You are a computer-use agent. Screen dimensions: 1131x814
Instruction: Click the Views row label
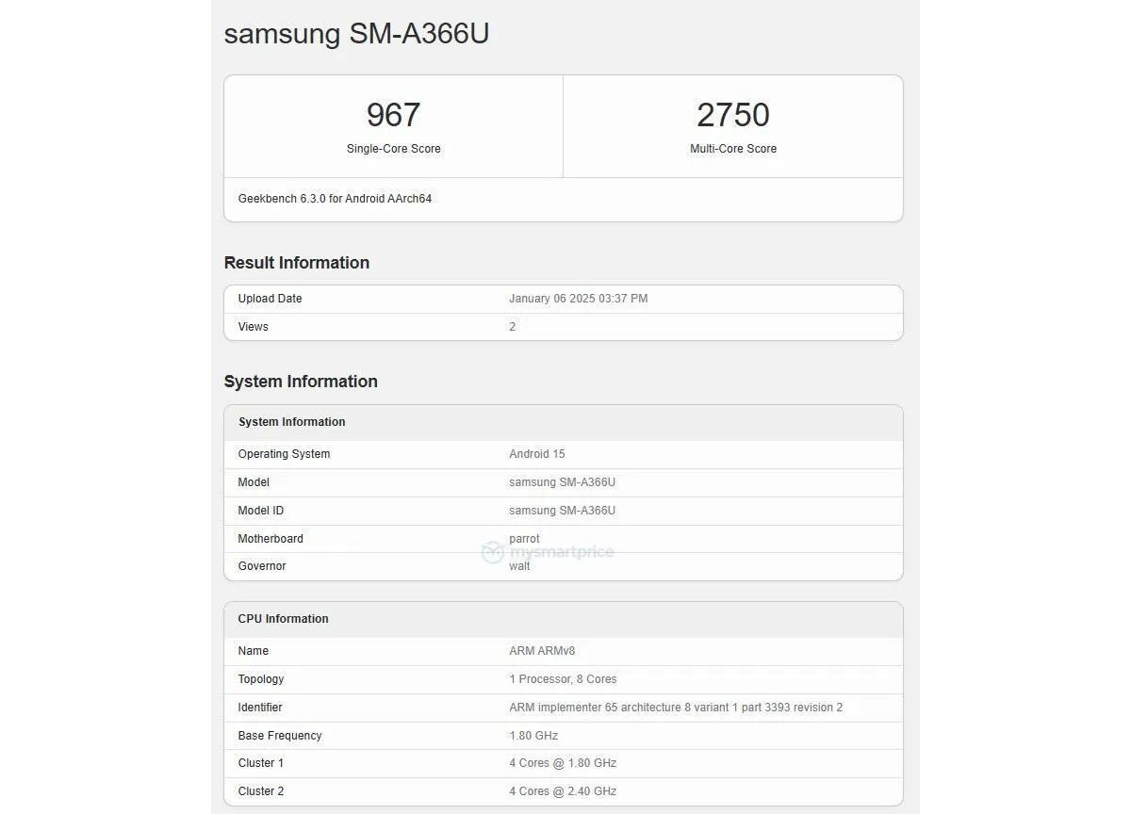[x=253, y=327]
